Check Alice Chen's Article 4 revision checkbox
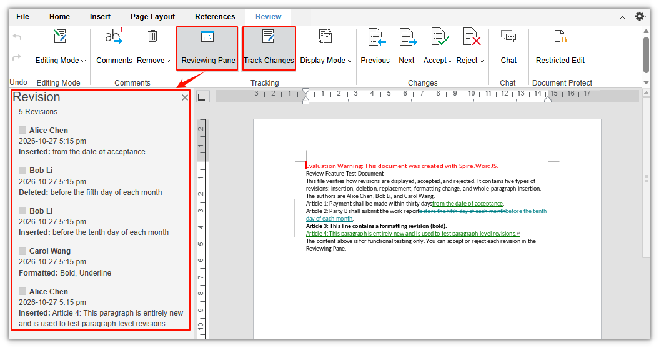 tap(22, 291)
